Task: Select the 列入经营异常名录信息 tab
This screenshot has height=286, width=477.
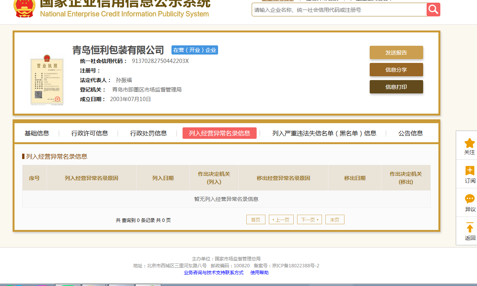Action: tap(220, 133)
